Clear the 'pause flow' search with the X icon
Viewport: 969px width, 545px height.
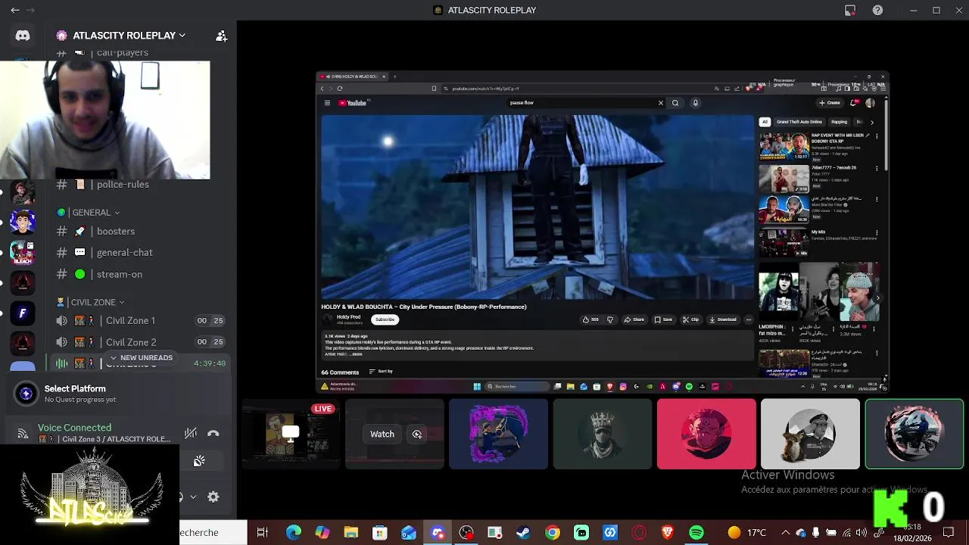point(660,103)
